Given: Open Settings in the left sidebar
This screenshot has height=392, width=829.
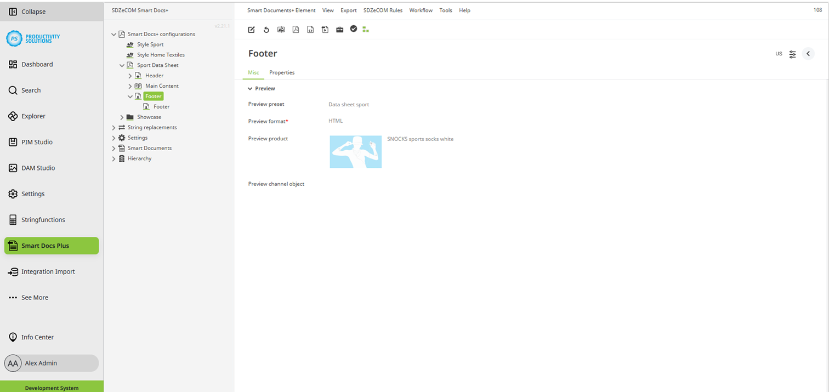Looking at the screenshot, I should click(52, 194).
